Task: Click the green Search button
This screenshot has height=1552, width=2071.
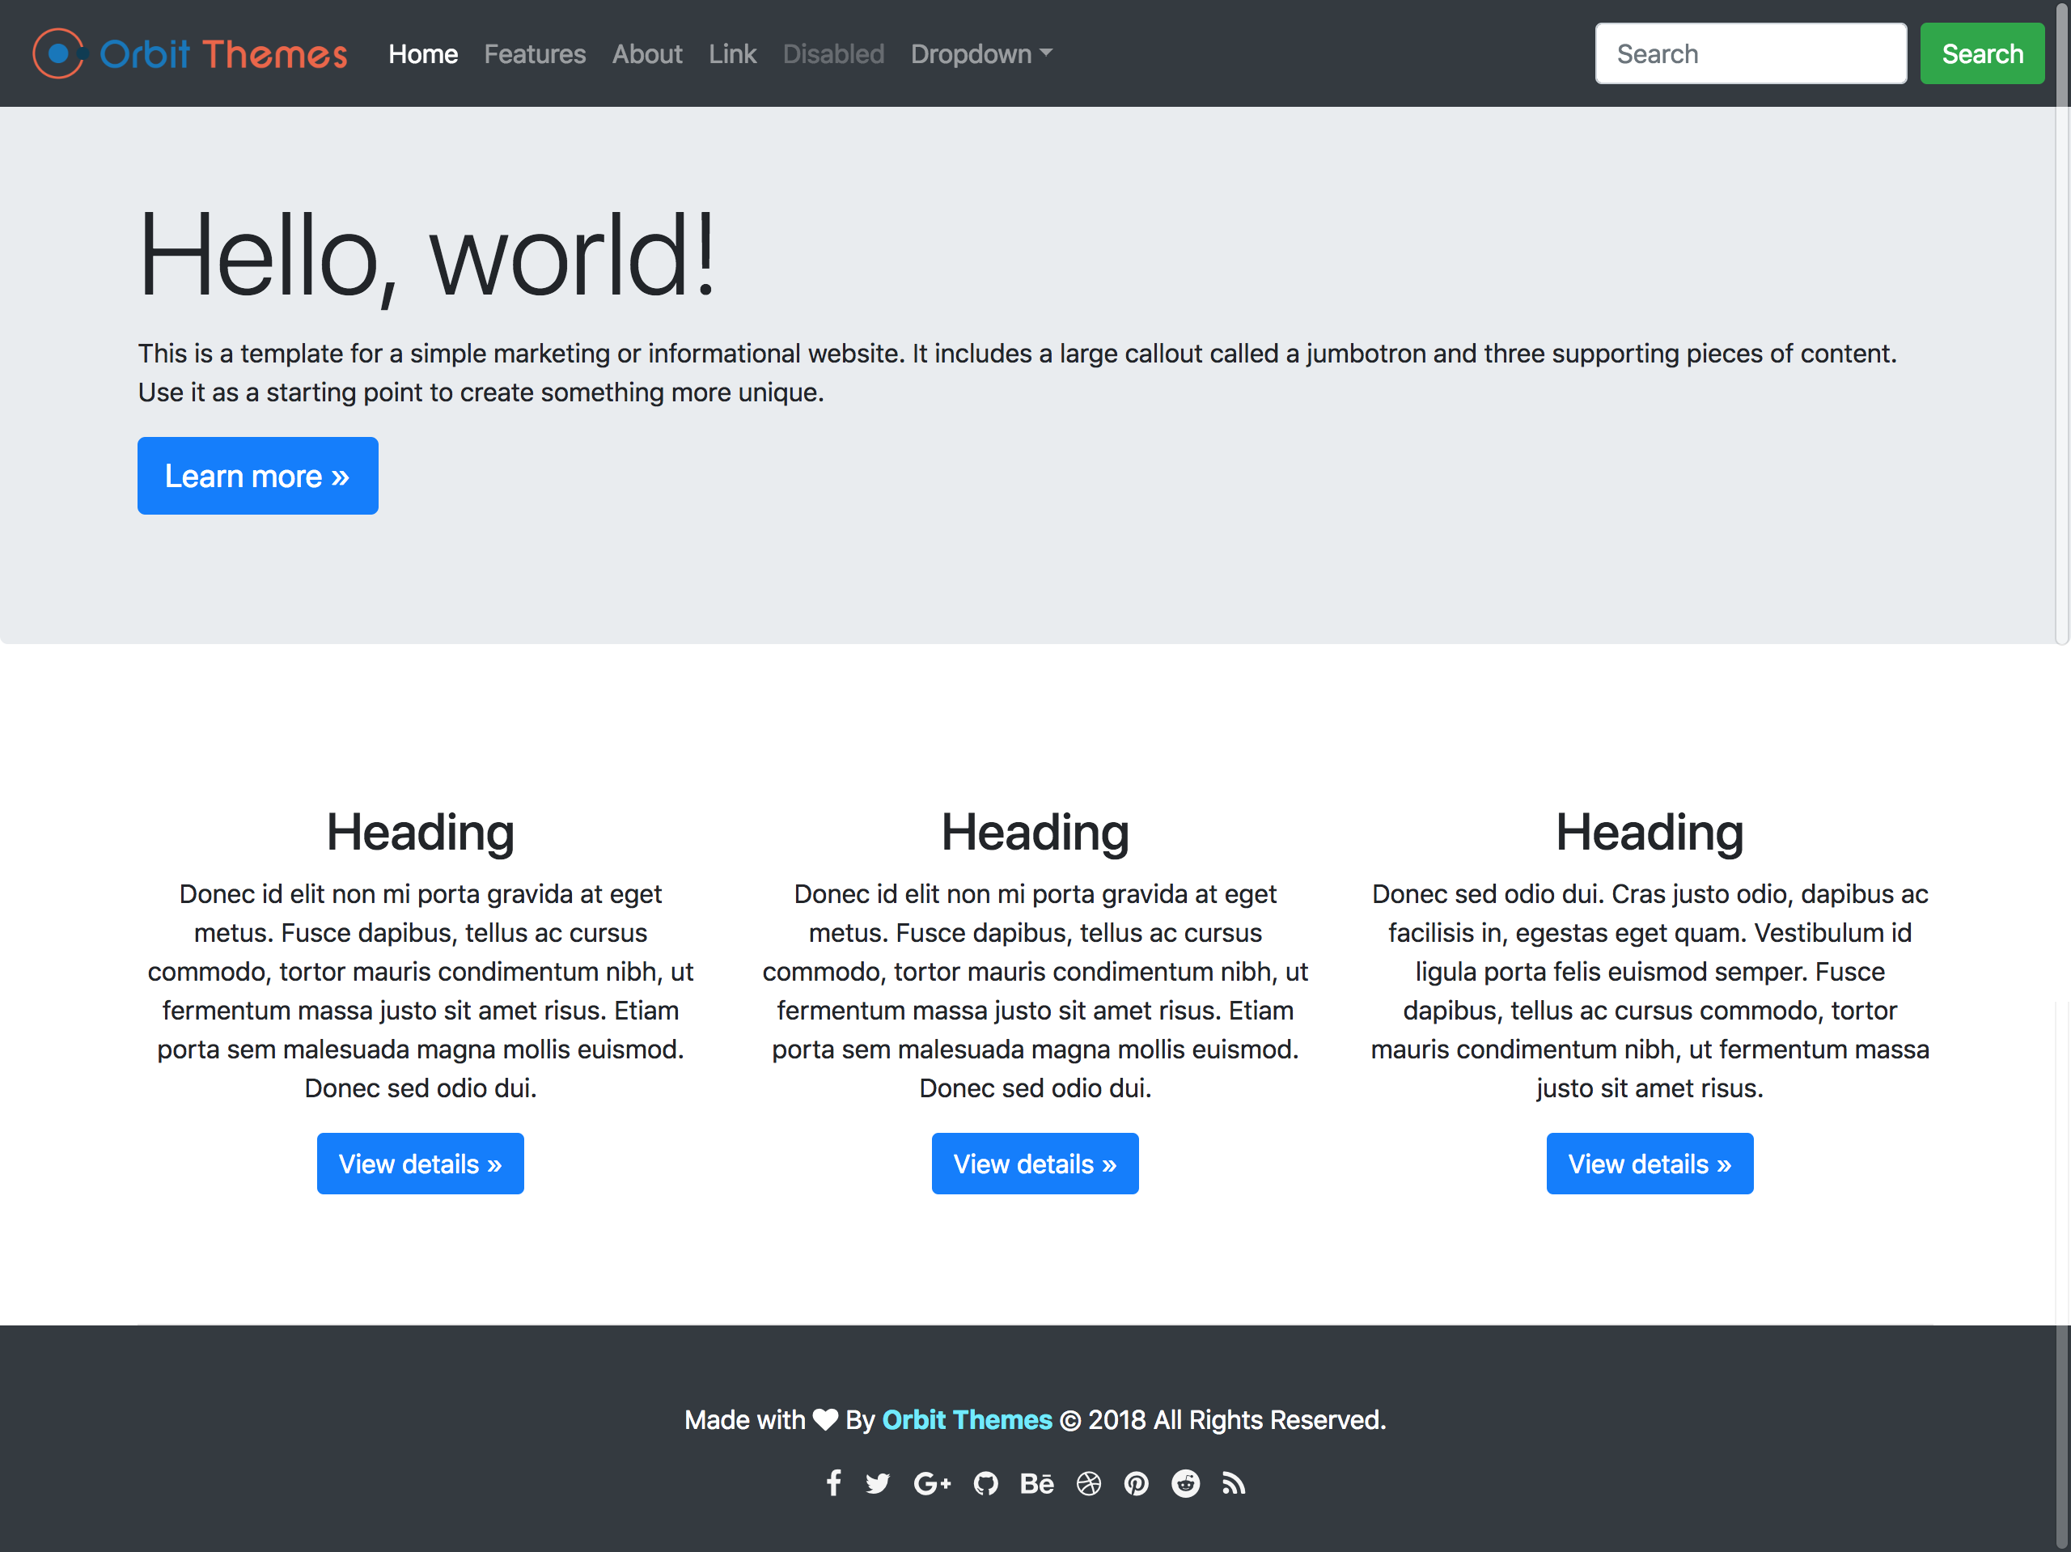Action: [x=1981, y=53]
